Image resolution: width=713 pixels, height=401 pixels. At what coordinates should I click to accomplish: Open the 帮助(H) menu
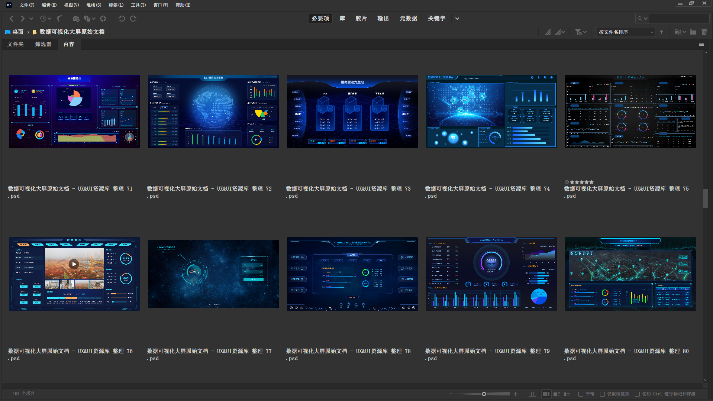[183, 5]
